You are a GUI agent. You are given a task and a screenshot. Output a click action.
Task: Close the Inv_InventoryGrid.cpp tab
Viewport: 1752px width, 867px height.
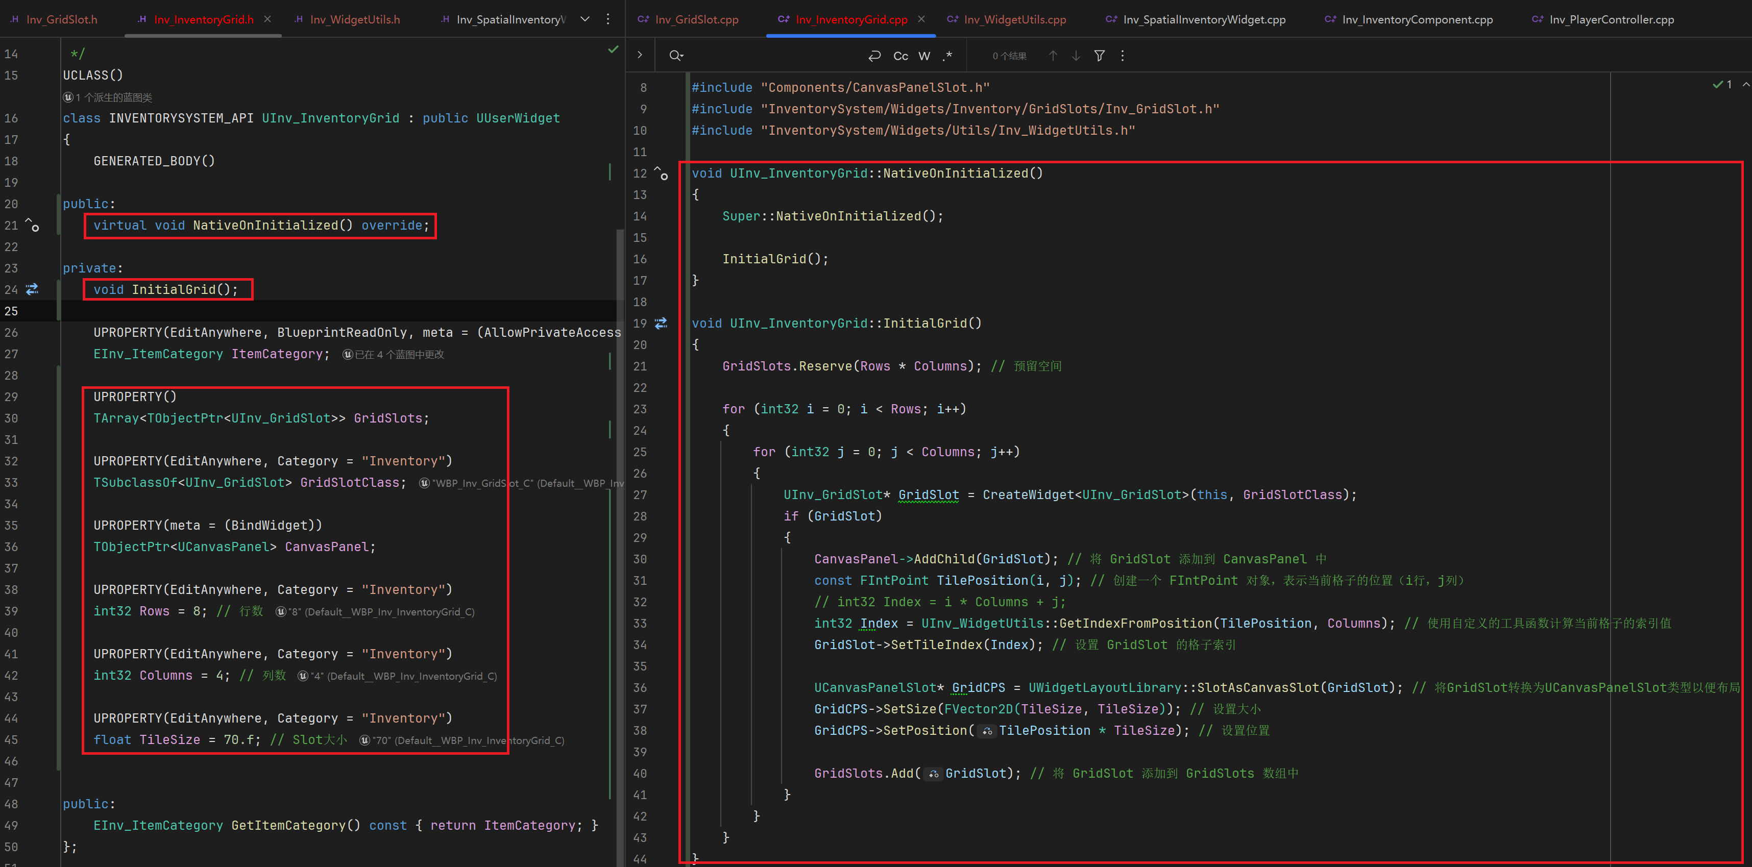pos(921,19)
